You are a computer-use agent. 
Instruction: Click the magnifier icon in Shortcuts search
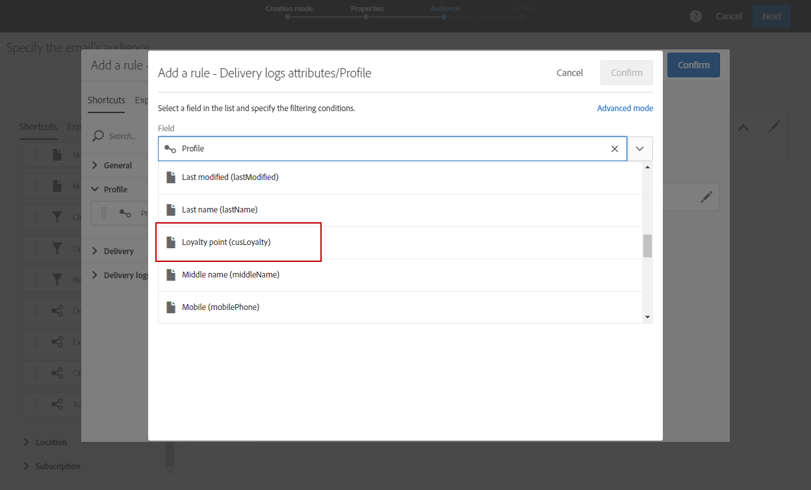[98, 136]
